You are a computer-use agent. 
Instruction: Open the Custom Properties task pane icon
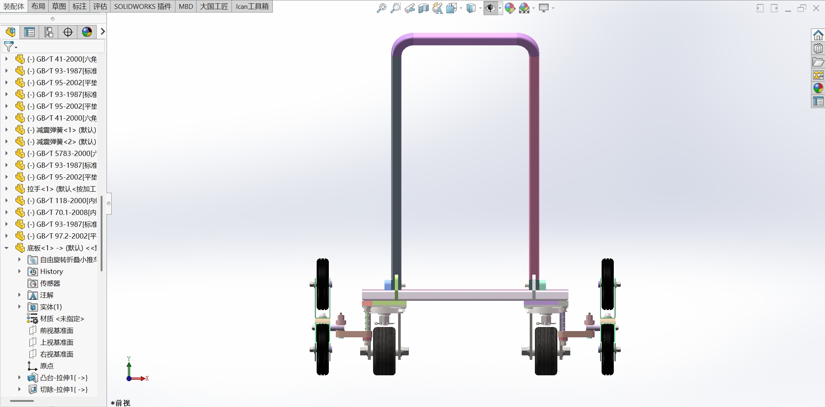pyautogui.click(x=818, y=101)
